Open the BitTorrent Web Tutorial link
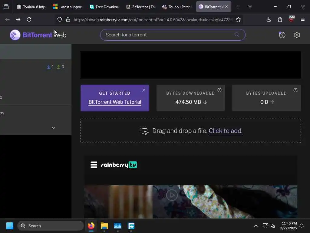This screenshot has width=310, height=233. [x=115, y=102]
